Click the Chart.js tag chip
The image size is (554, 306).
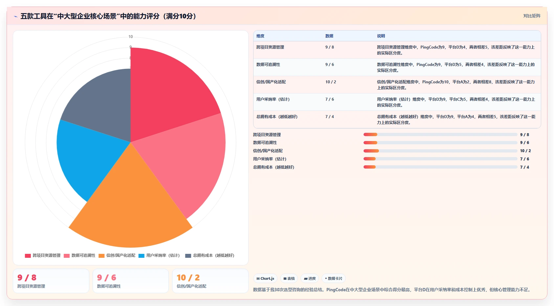(x=265, y=278)
